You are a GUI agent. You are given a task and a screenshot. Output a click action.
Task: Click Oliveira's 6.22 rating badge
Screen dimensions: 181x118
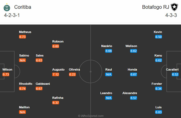click(x=72, y=75)
